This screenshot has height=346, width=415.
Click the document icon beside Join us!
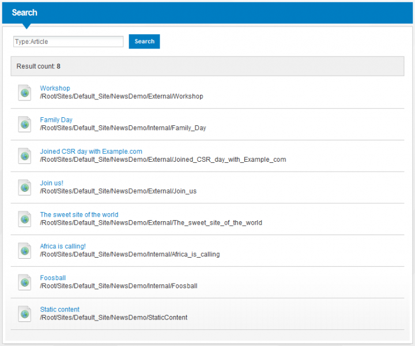[x=25, y=187]
